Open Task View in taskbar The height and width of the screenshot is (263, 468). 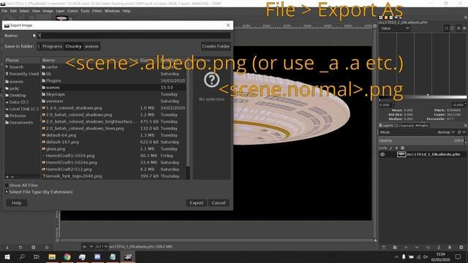pos(37,256)
